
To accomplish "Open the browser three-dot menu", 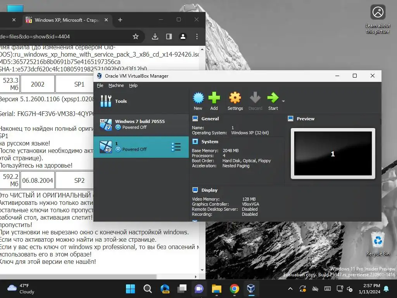I will coord(197,36).
